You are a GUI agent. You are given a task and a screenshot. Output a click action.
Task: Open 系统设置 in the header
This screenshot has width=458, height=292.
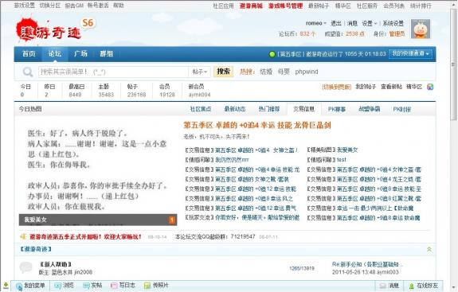point(393,23)
